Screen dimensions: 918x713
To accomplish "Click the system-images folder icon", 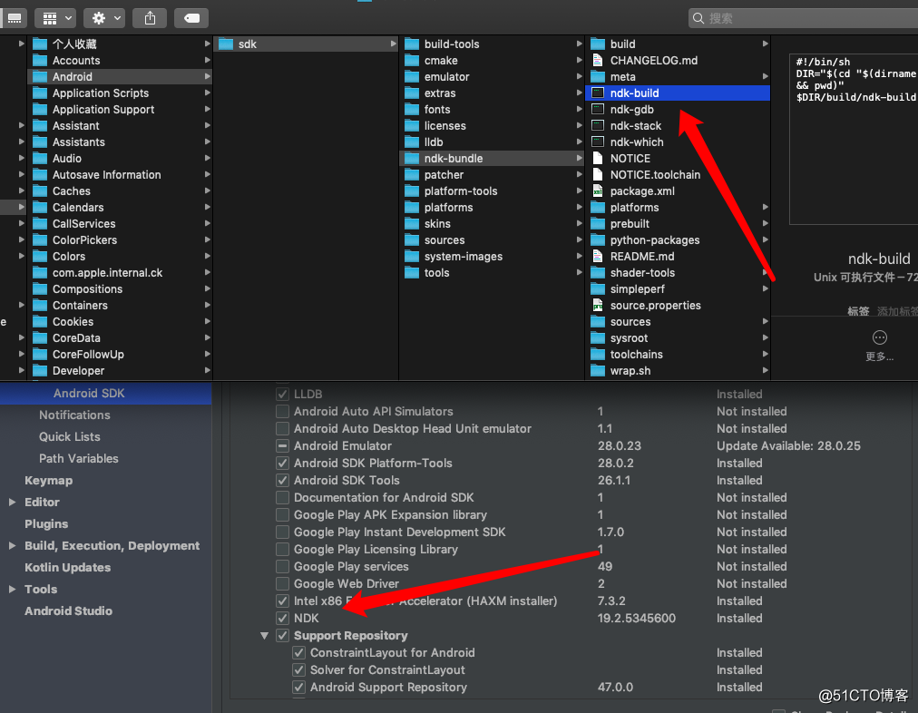I will pos(412,257).
